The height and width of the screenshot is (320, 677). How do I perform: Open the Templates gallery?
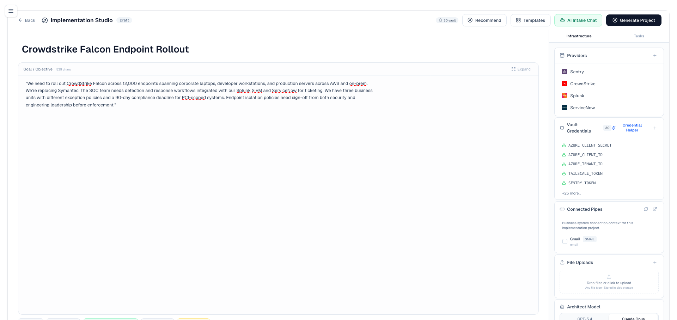pos(530,20)
